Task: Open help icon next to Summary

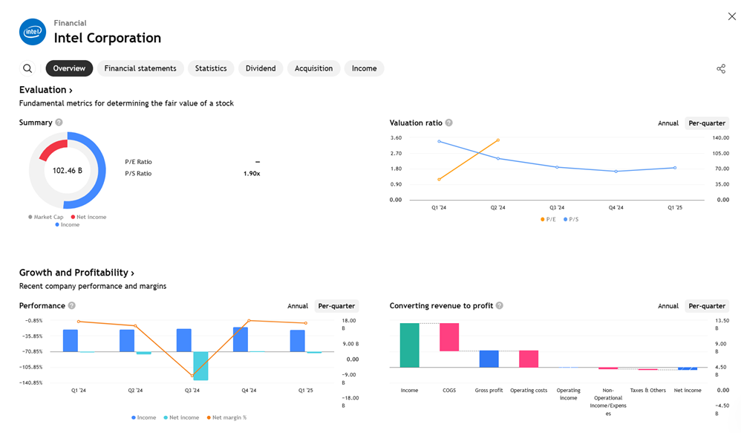Action: (59, 122)
